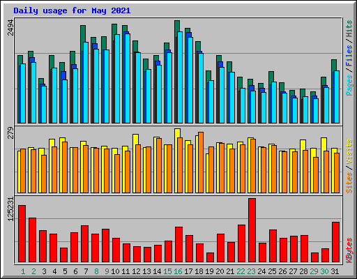Click day label '31' on x-axis

click(x=335, y=271)
